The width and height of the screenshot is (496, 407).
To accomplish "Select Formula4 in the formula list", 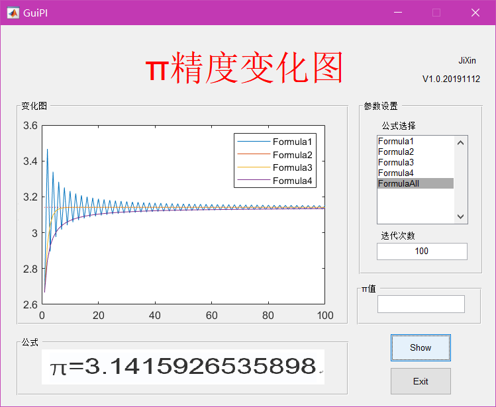I will pyautogui.click(x=415, y=173).
